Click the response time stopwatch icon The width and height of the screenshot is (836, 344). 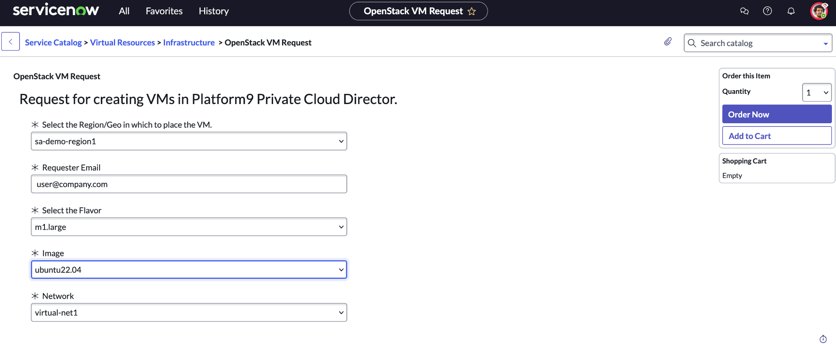tap(823, 339)
